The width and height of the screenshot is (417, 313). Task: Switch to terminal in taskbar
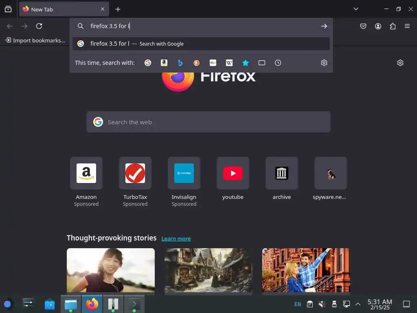tap(134, 304)
